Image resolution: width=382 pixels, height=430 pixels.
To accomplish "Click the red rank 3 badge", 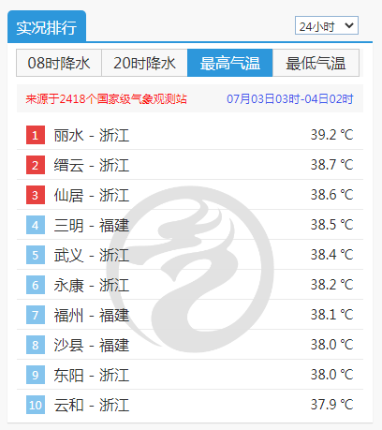I will (36, 195).
